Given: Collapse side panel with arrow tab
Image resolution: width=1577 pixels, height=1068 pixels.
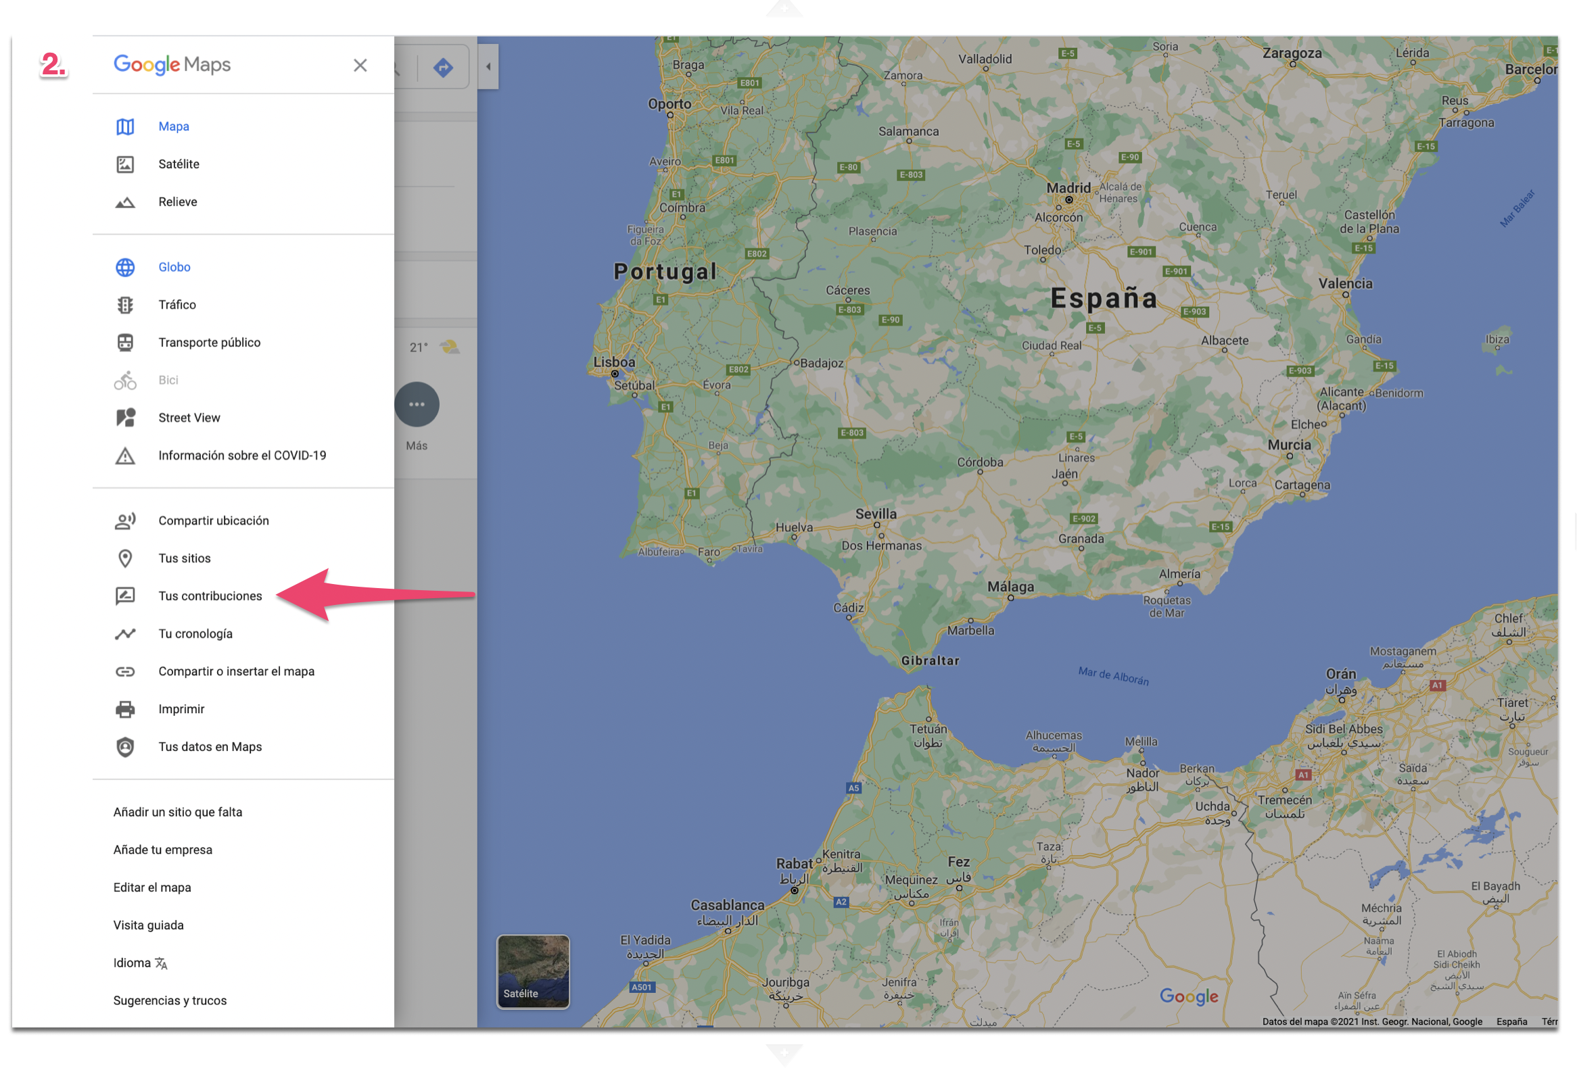Looking at the screenshot, I should (x=488, y=66).
